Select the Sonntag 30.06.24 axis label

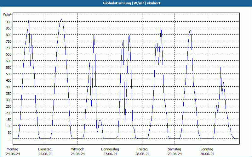coord(207,152)
